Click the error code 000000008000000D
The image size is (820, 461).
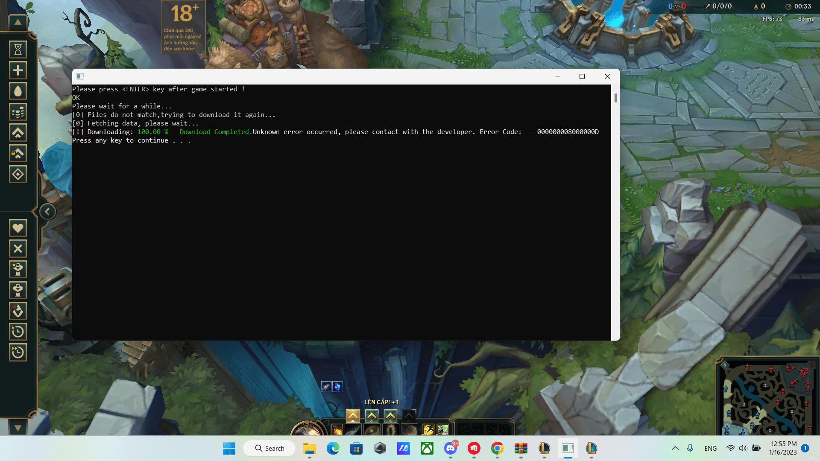[x=568, y=132]
